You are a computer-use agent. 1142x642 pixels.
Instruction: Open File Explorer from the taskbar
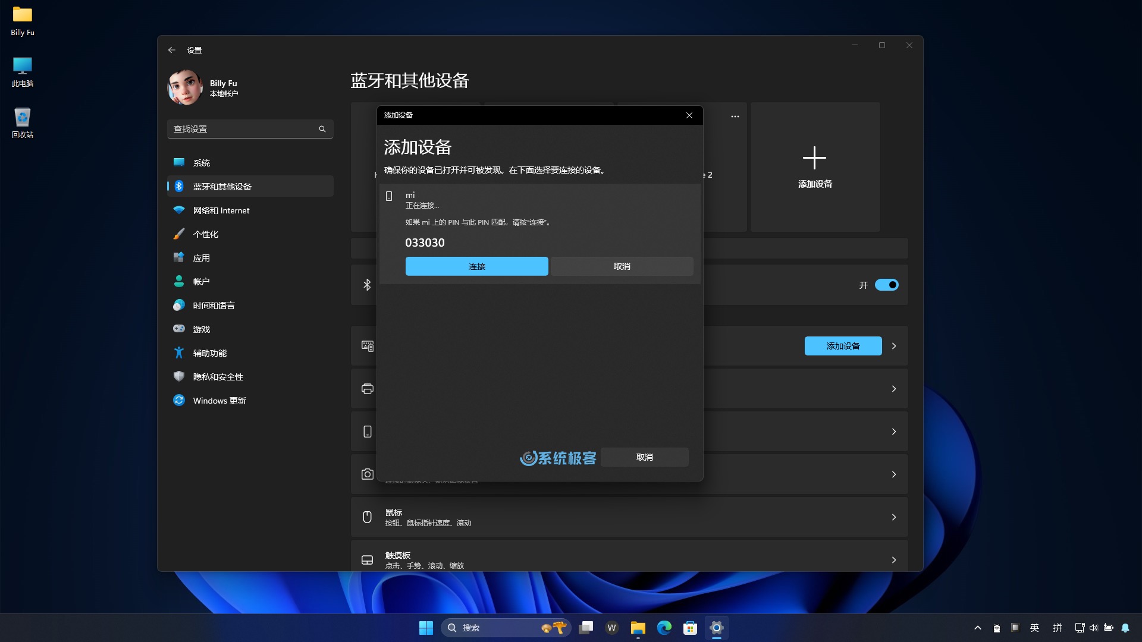[638, 628]
